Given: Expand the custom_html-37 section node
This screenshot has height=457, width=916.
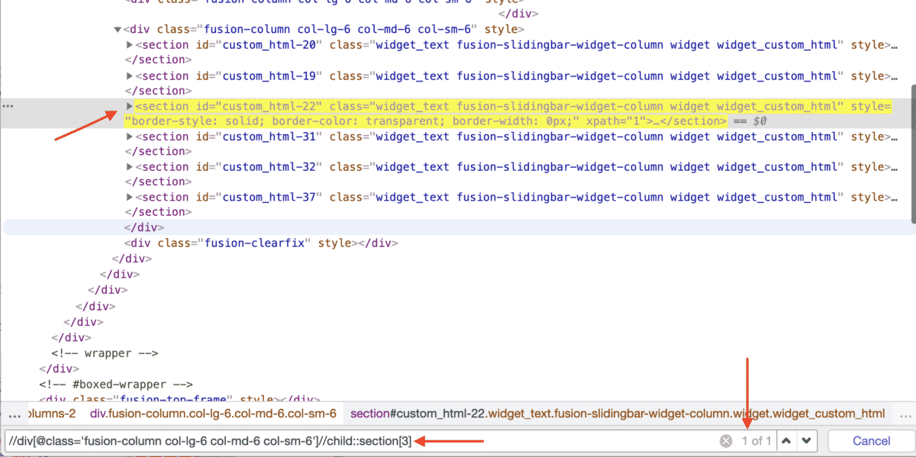Looking at the screenshot, I should point(130,197).
